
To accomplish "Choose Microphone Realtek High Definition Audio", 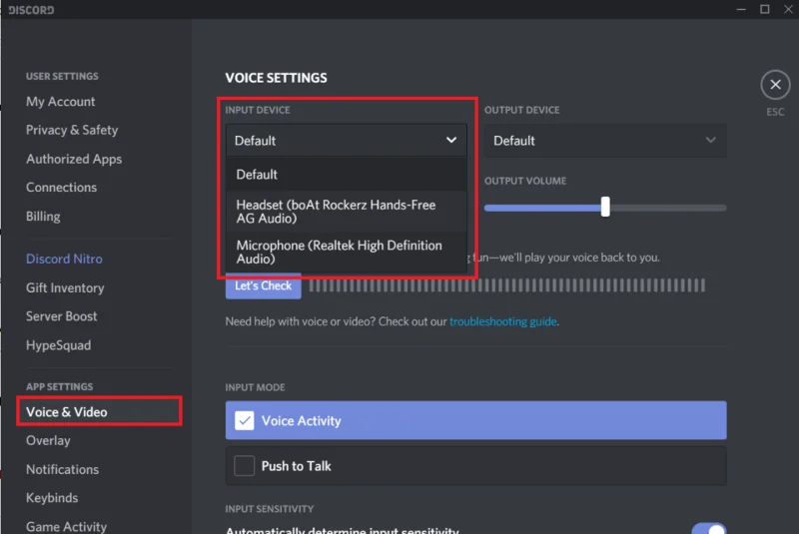I will click(x=347, y=252).
